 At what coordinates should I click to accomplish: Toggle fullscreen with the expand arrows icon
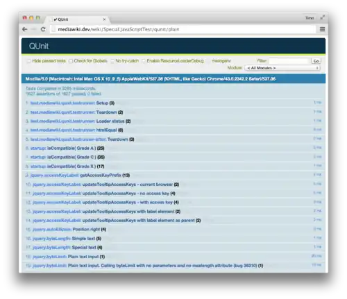322,17
